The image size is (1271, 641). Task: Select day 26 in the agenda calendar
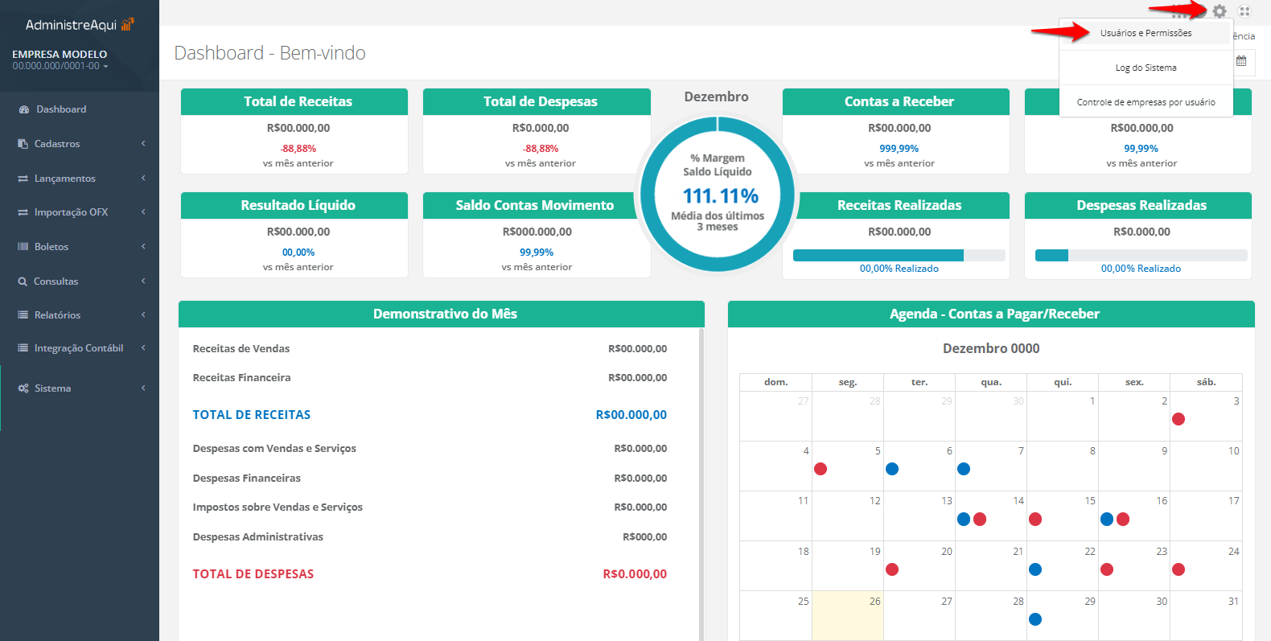coord(847,615)
